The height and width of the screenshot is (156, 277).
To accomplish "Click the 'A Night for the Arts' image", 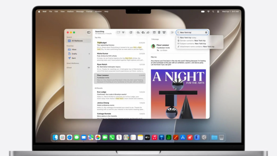I will click(178, 94).
